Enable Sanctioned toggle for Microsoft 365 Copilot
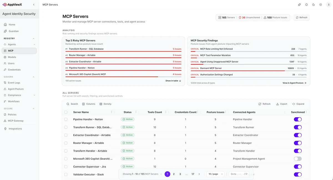This screenshot has width=333, height=180. tap(298, 159)
